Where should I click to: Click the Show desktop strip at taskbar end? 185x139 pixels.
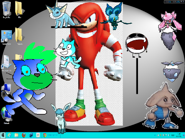[184, 135]
